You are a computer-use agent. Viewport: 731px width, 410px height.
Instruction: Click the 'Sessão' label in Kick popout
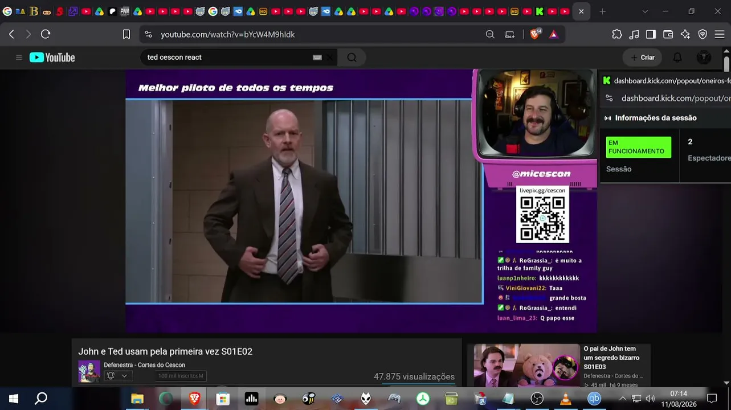pos(619,169)
